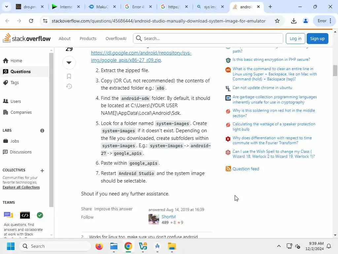Open ShortM user profile link

(169, 217)
